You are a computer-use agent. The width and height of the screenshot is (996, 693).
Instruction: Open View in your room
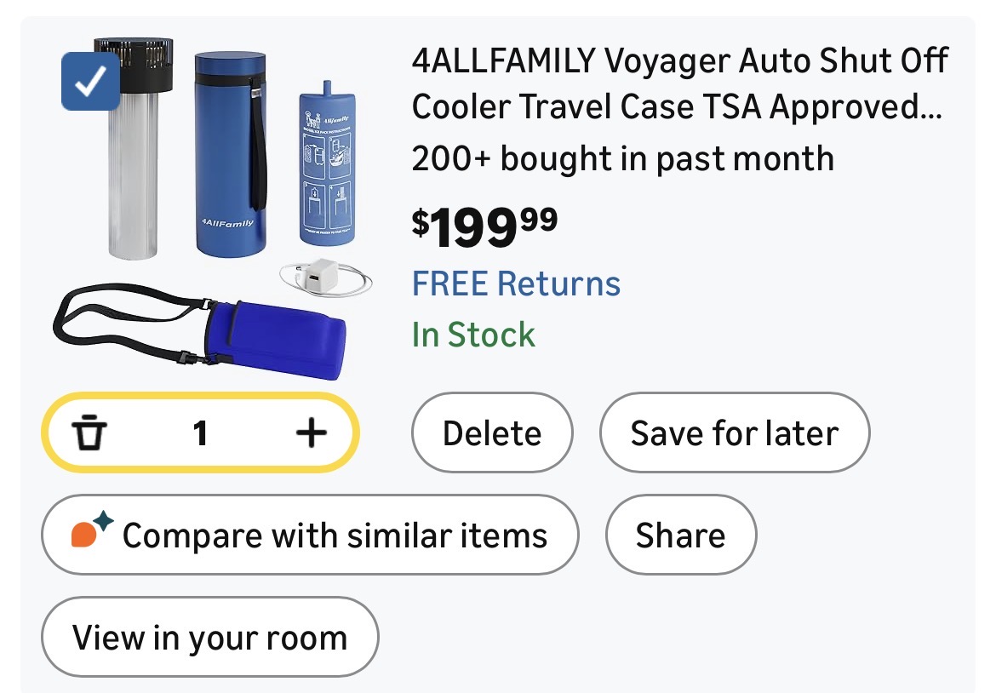tap(209, 638)
